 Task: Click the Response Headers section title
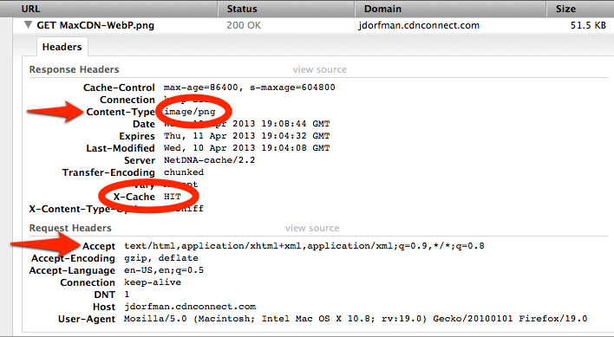(x=74, y=69)
